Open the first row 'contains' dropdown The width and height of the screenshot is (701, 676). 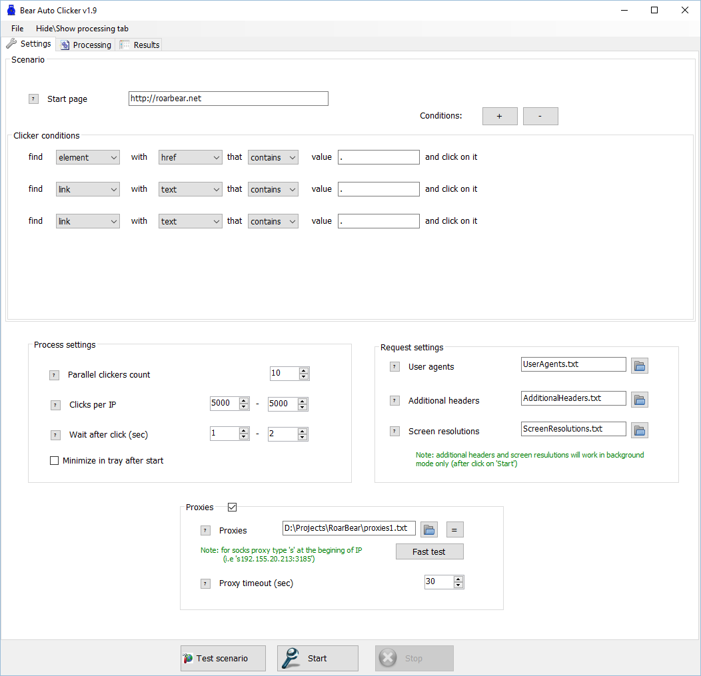(x=273, y=157)
